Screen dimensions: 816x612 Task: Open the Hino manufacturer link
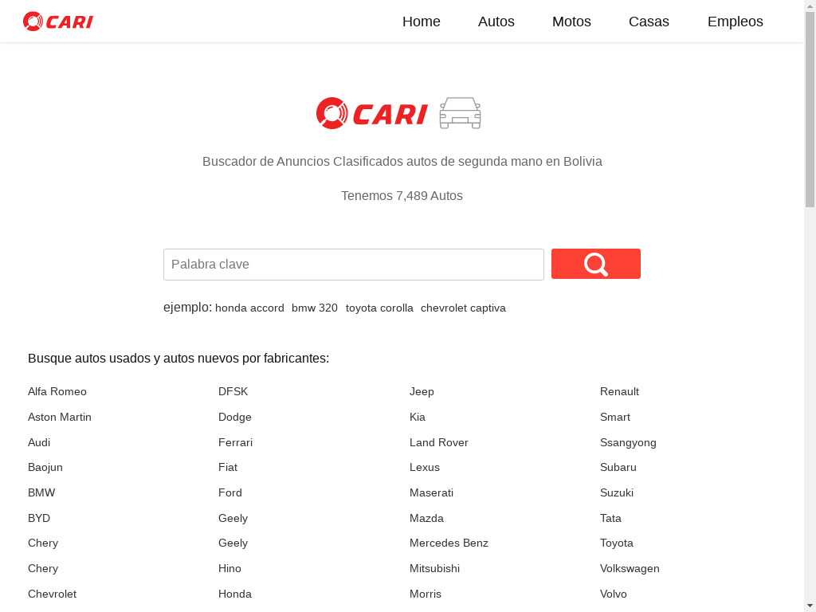(229, 568)
